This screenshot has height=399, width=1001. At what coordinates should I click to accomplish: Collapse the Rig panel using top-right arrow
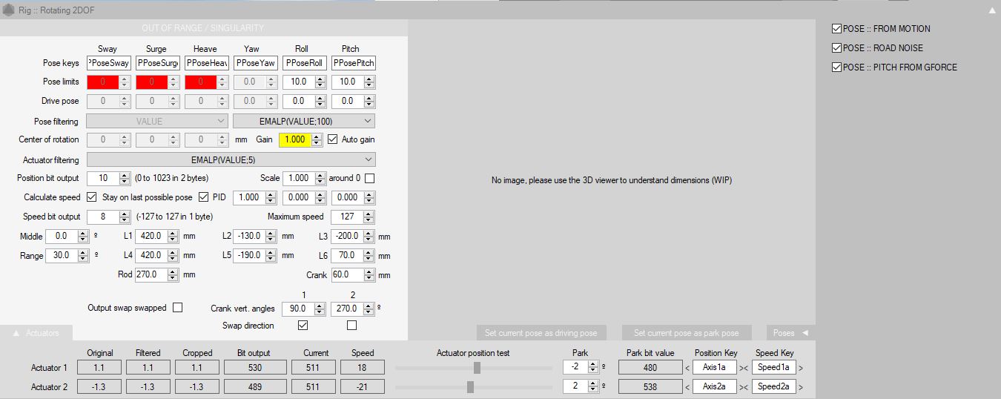click(991, 10)
